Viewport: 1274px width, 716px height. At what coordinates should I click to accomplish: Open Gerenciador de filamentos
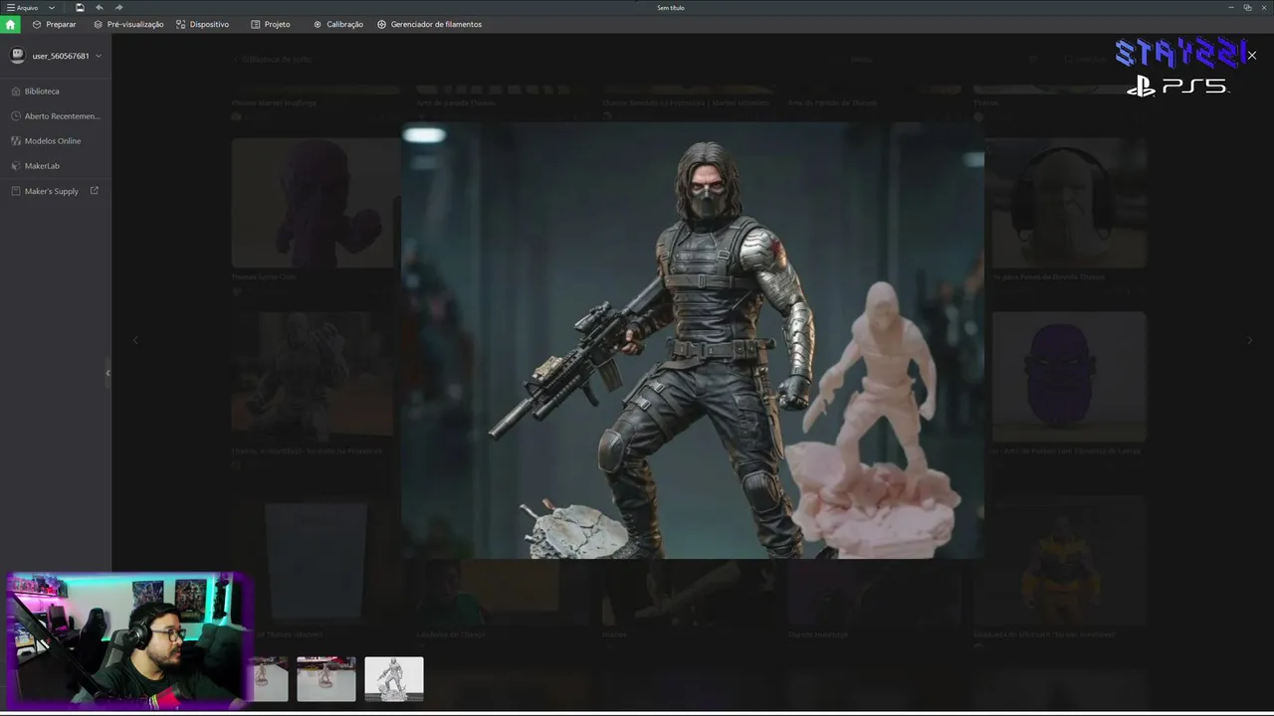[430, 24]
